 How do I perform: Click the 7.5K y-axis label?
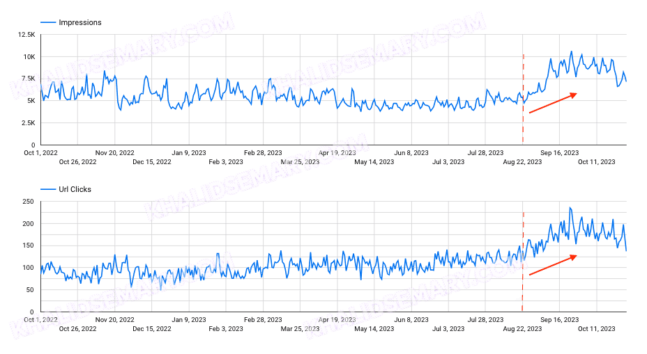28,79
